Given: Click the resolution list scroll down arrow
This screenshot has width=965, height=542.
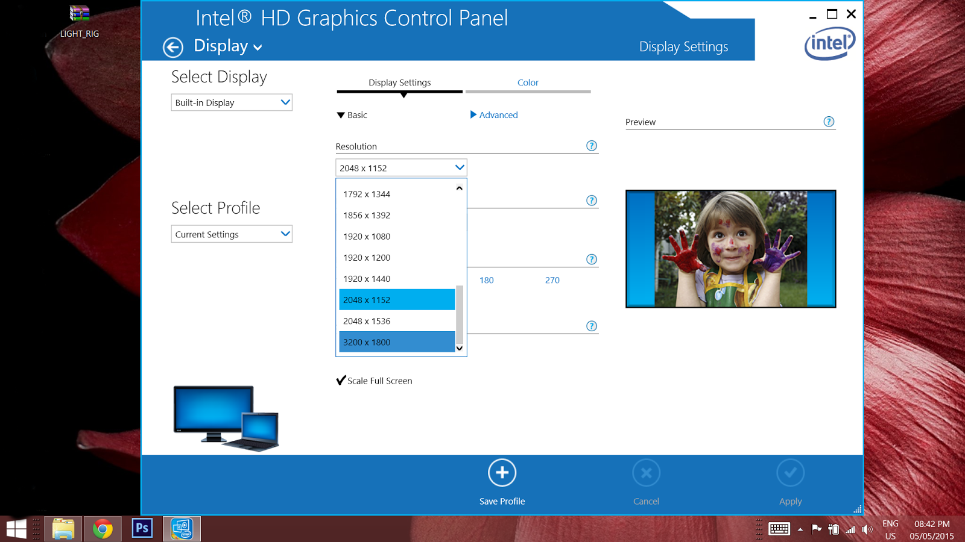Looking at the screenshot, I should pyautogui.click(x=460, y=348).
